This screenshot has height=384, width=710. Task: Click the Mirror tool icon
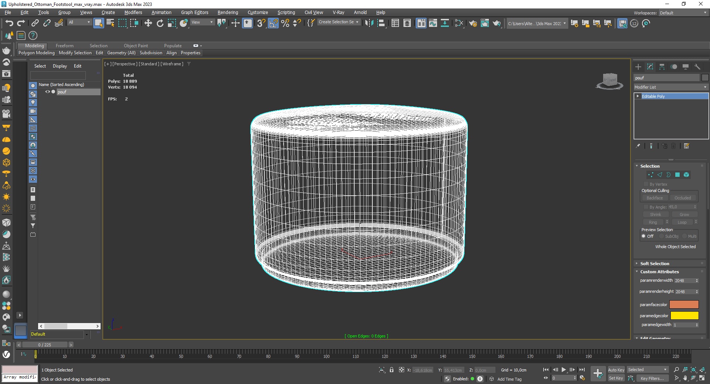point(369,23)
